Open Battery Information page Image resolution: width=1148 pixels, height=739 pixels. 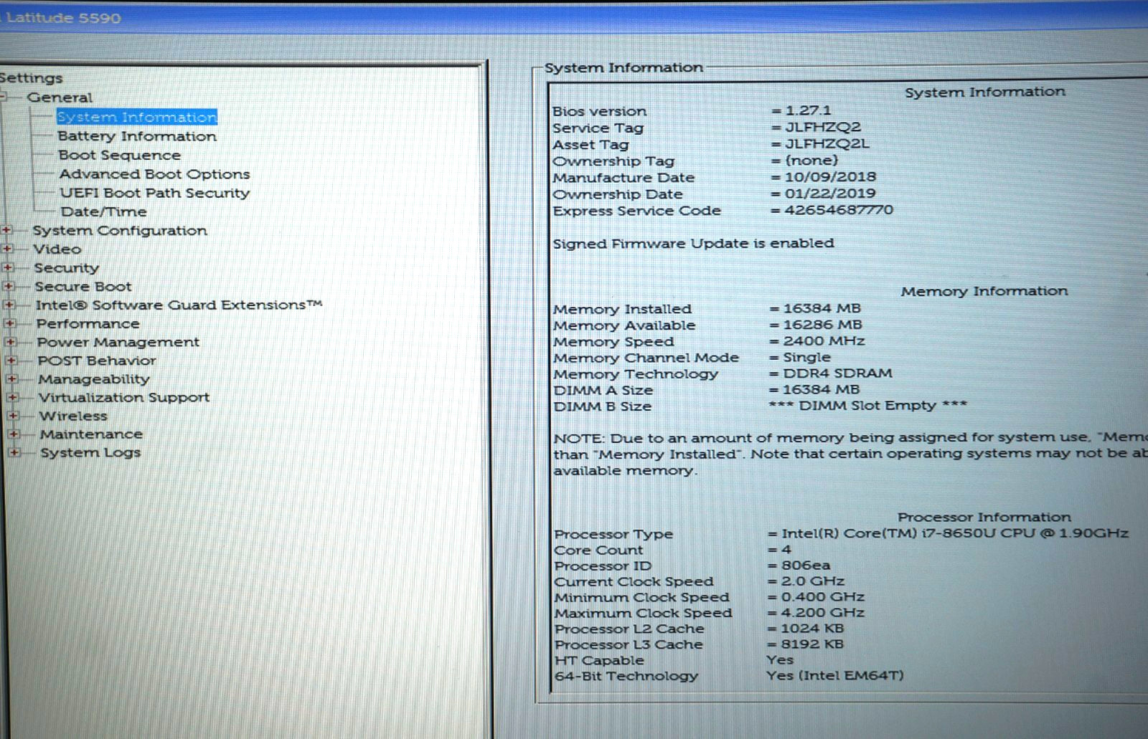tap(137, 136)
